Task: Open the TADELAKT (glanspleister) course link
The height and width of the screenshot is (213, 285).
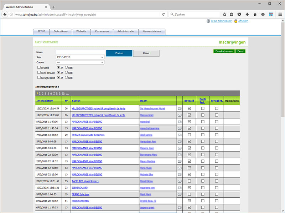Action: coord(85,181)
